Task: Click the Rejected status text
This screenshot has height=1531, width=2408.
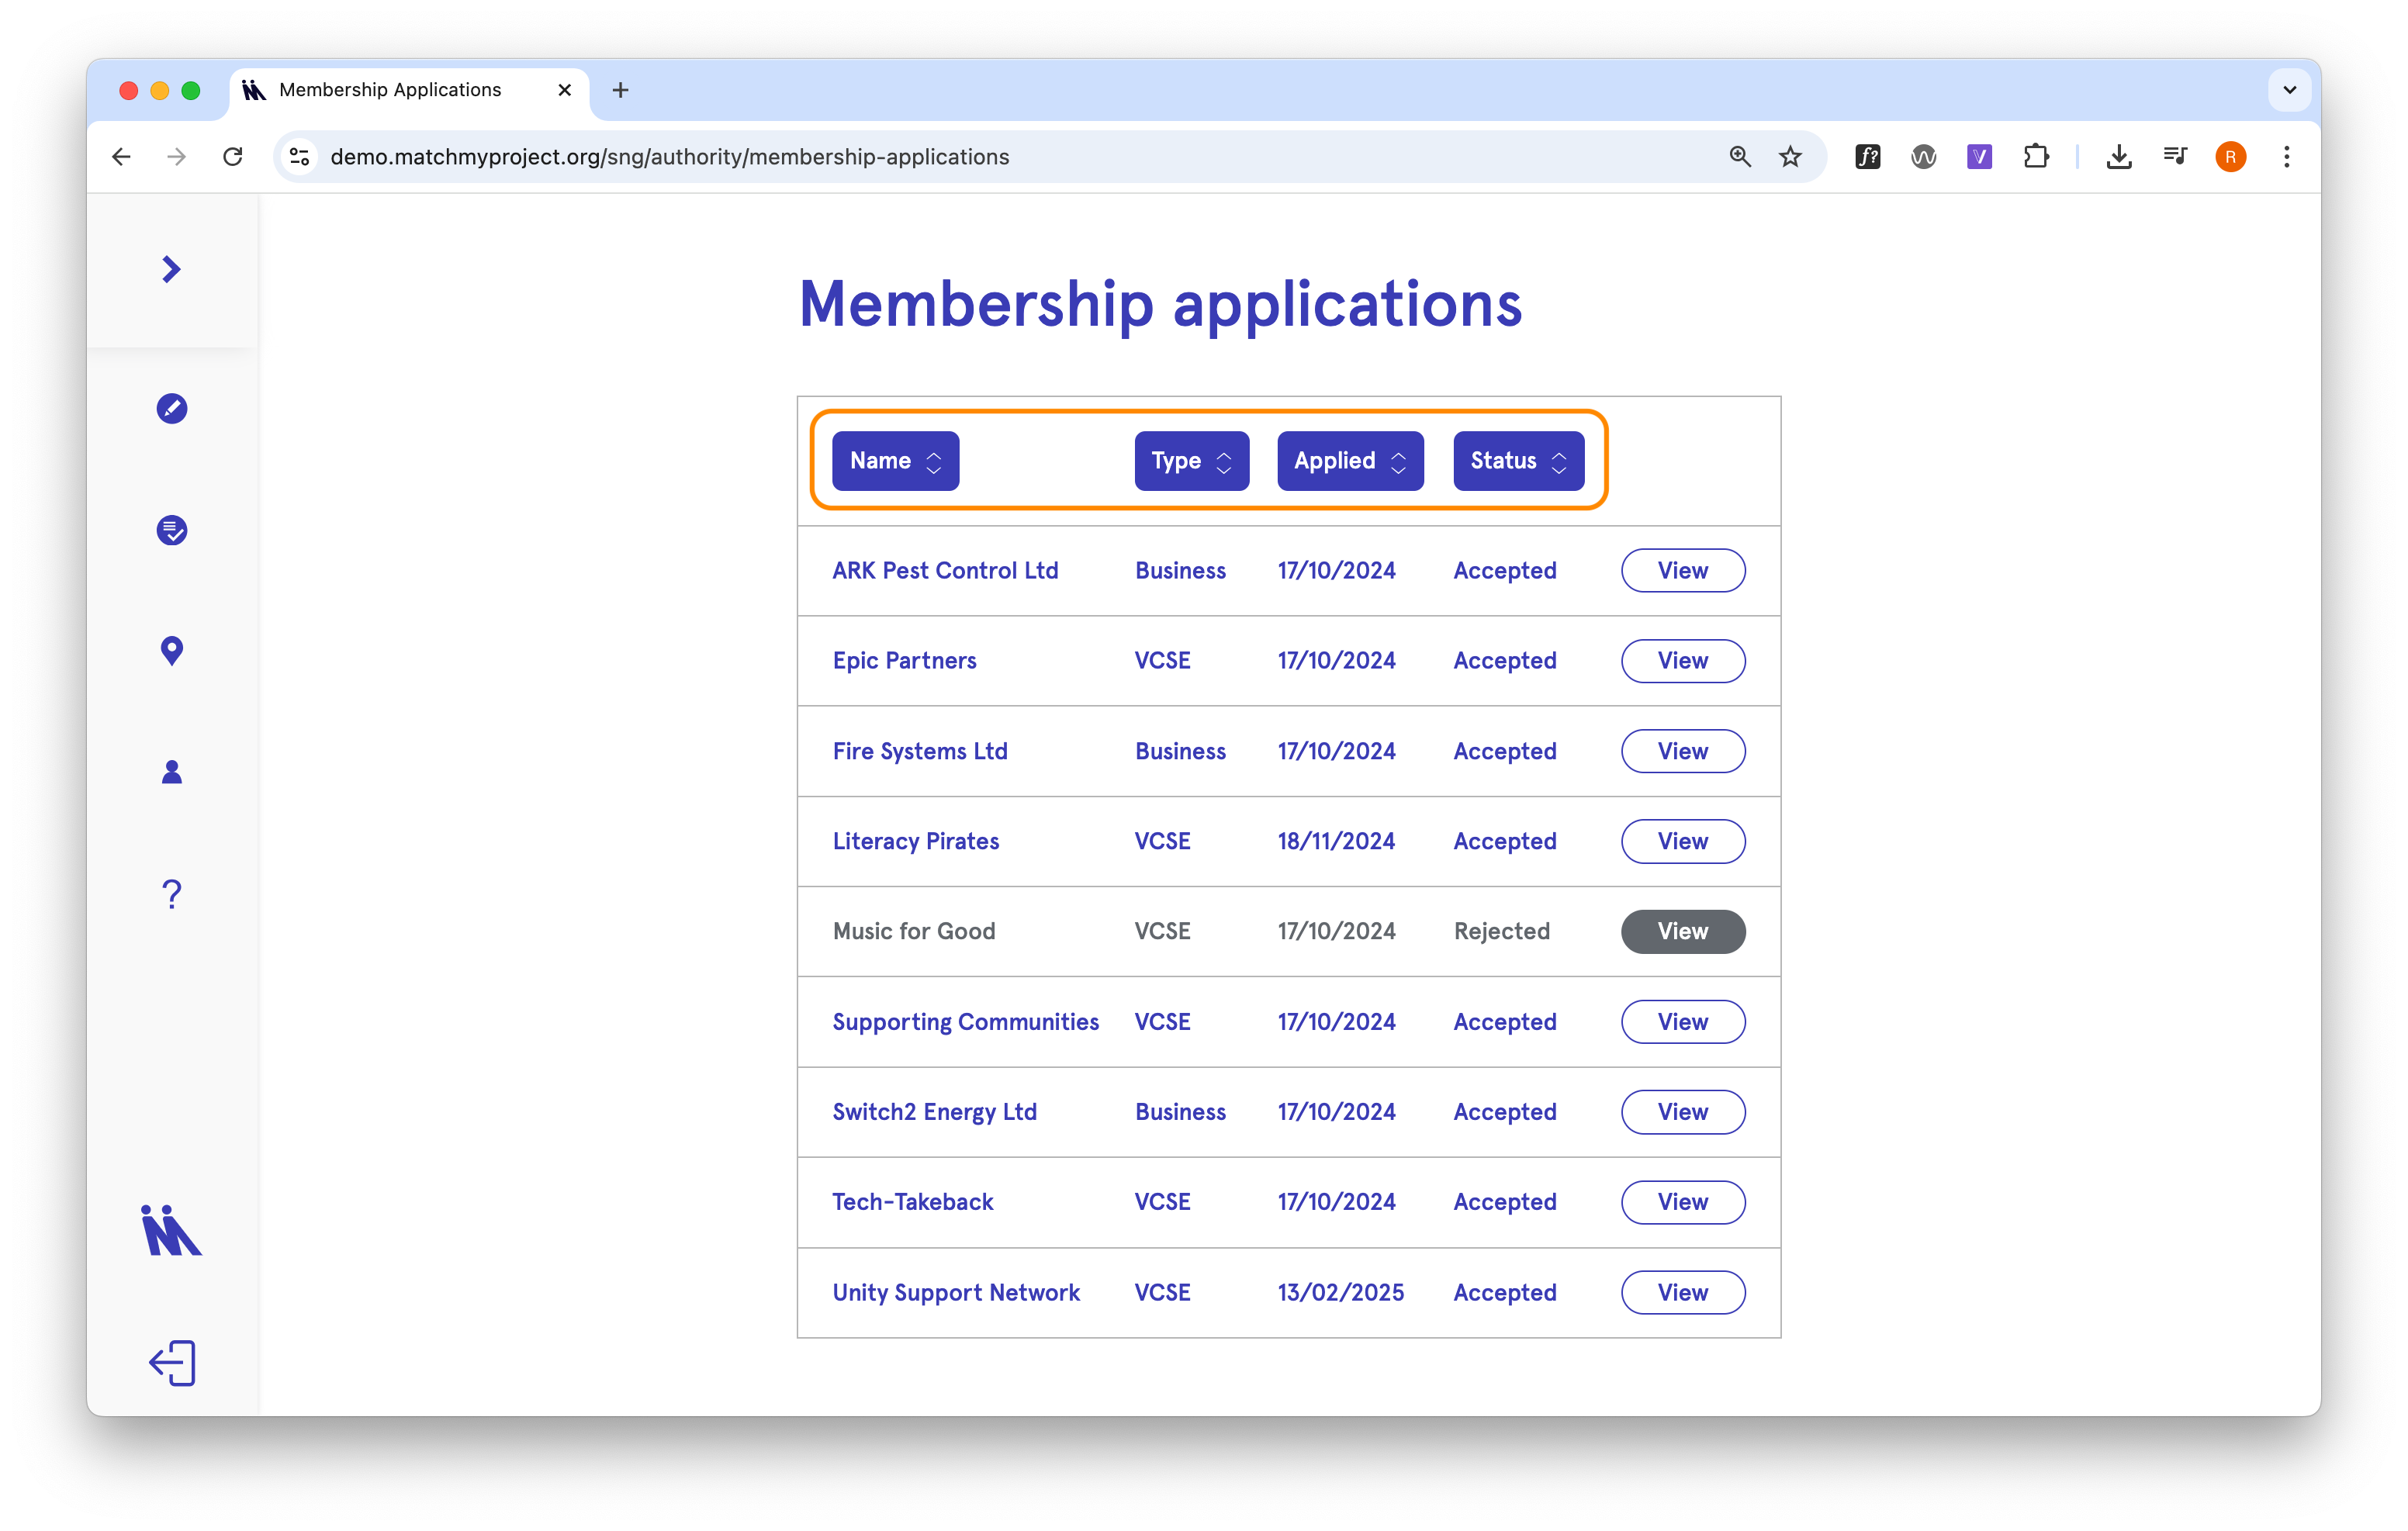Action: 1501,931
